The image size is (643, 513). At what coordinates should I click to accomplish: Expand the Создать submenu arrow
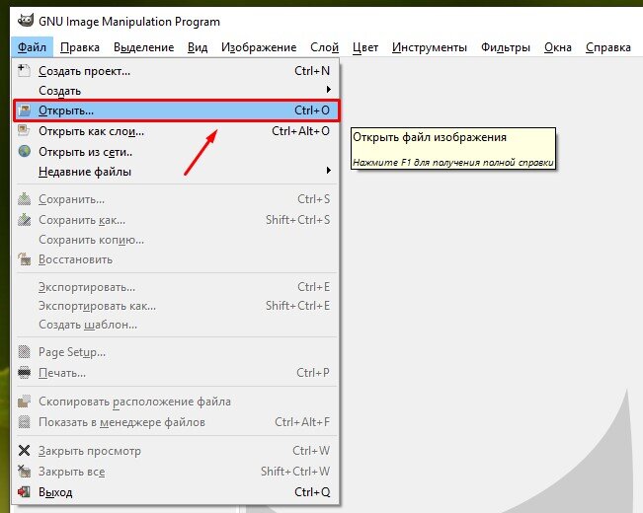pyautogui.click(x=328, y=90)
